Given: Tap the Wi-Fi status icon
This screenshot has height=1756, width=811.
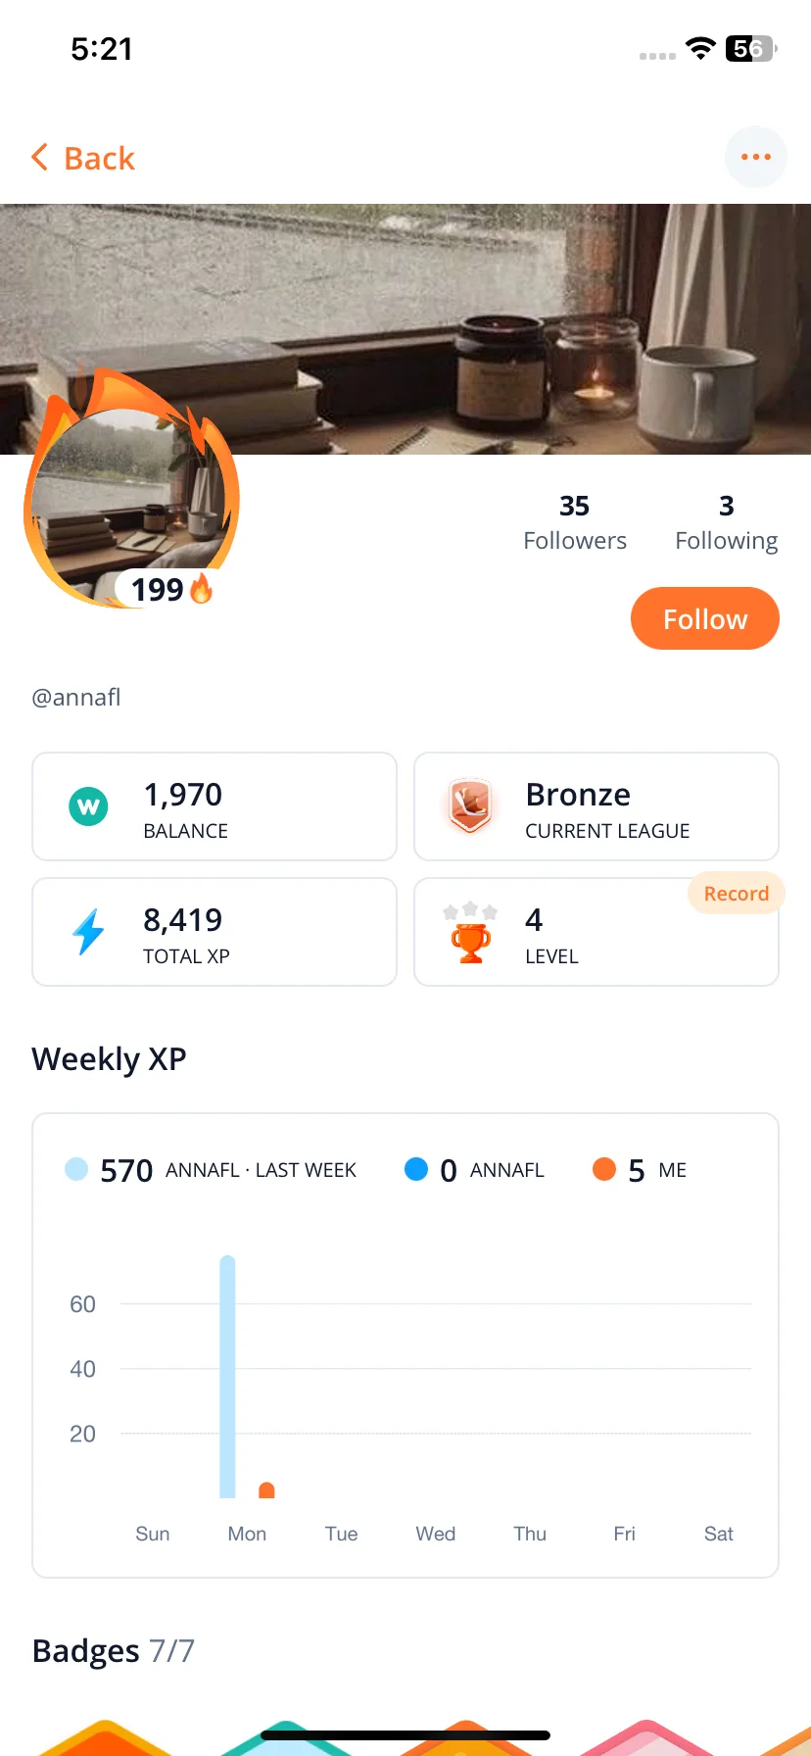Looking at the screenshot, I should pyautogui.click(x=700, y=48).
